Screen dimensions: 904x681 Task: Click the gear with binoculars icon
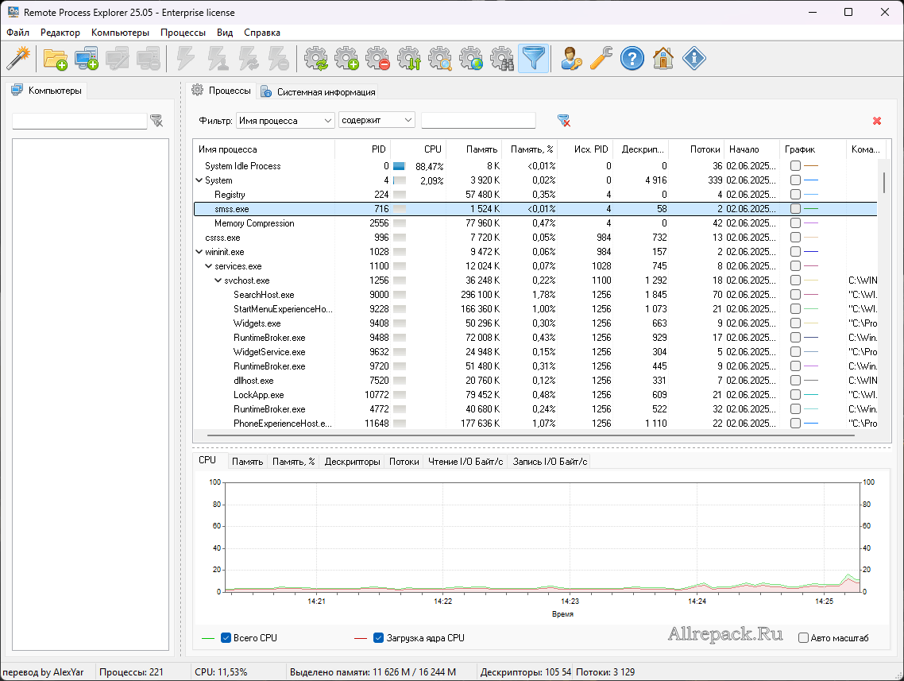point(502,58)
